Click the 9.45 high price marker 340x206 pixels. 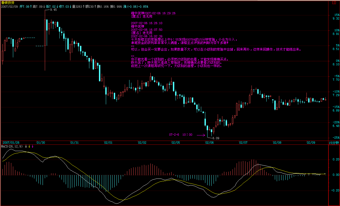point(53,10)
